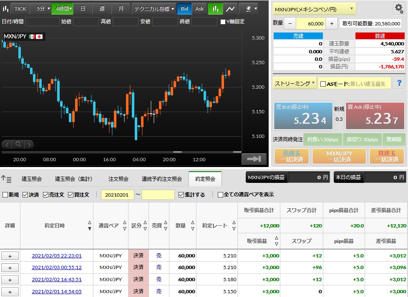Click chart horizontal scrollbar track

pos(121,152)
